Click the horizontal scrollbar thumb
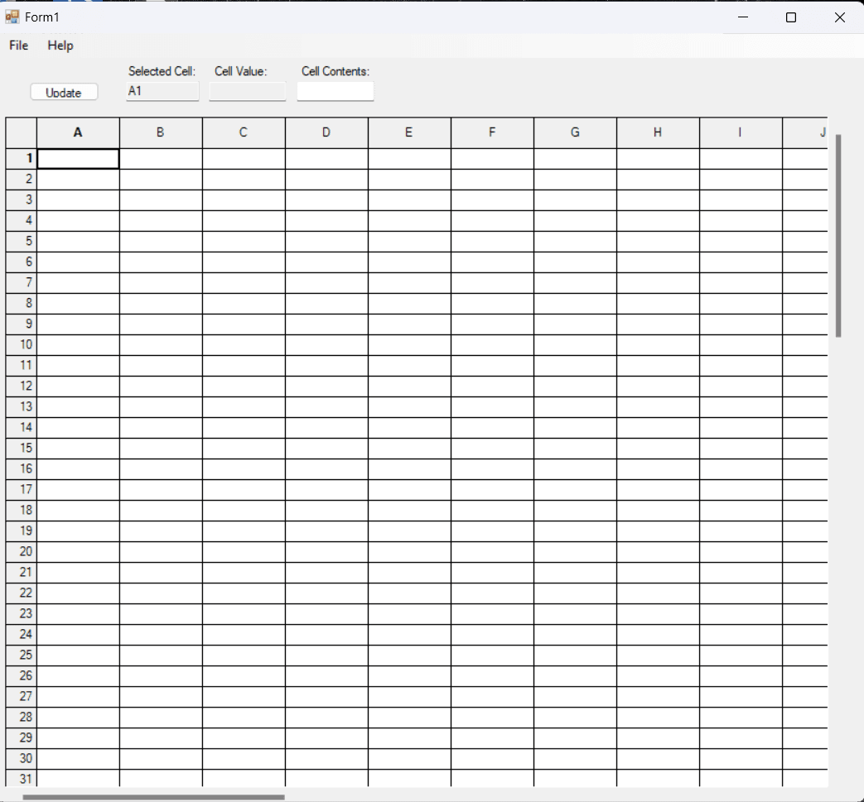The image size is (864, 802). click(x=153, y=797)
